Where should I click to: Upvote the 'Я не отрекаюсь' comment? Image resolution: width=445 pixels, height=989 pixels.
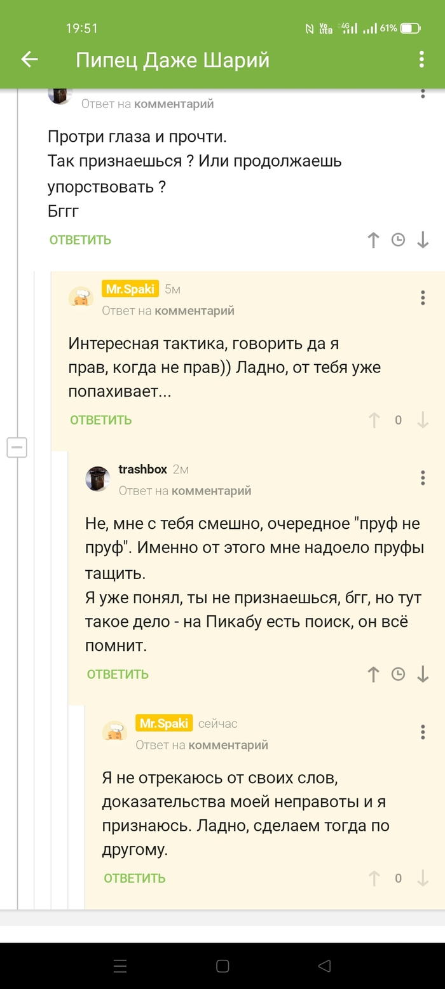click(x=374, y=878)
